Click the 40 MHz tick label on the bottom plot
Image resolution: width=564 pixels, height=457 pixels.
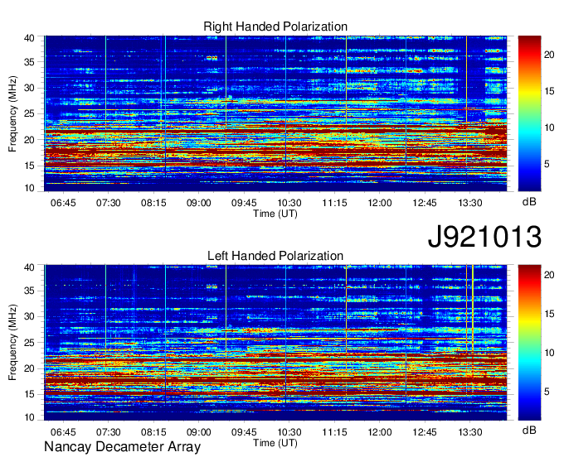(x=29, y=267)
